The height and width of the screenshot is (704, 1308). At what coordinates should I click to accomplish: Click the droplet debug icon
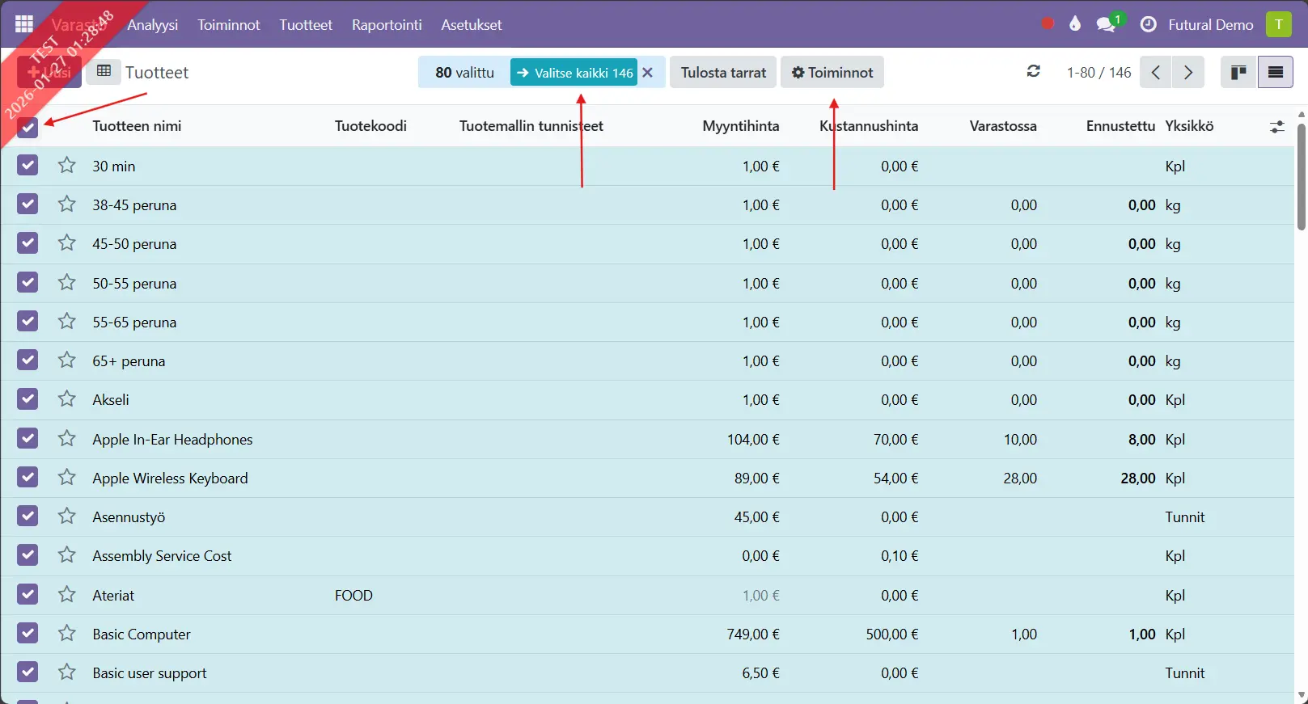click(1075, 24)
